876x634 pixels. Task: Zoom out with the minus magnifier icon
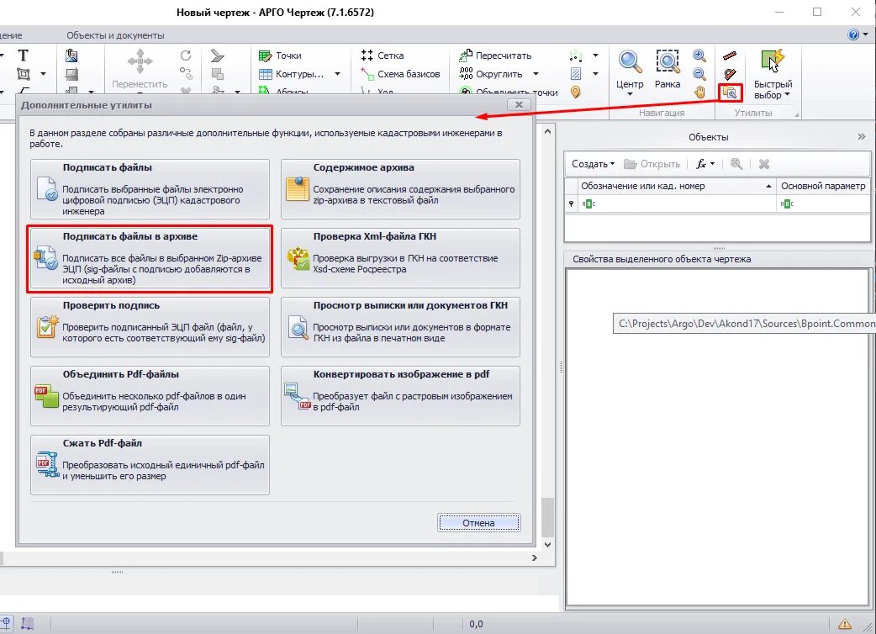699,74
